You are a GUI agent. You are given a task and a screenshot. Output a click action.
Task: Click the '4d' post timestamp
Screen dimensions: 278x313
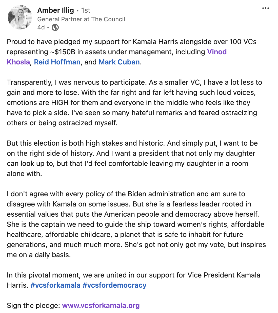[41, 27]
